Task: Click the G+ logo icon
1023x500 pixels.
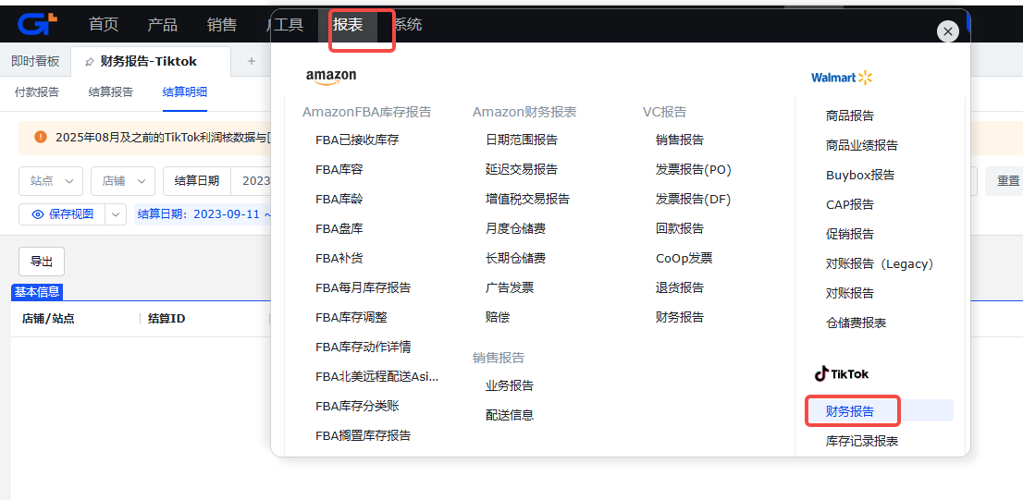Action: [37, 24]
